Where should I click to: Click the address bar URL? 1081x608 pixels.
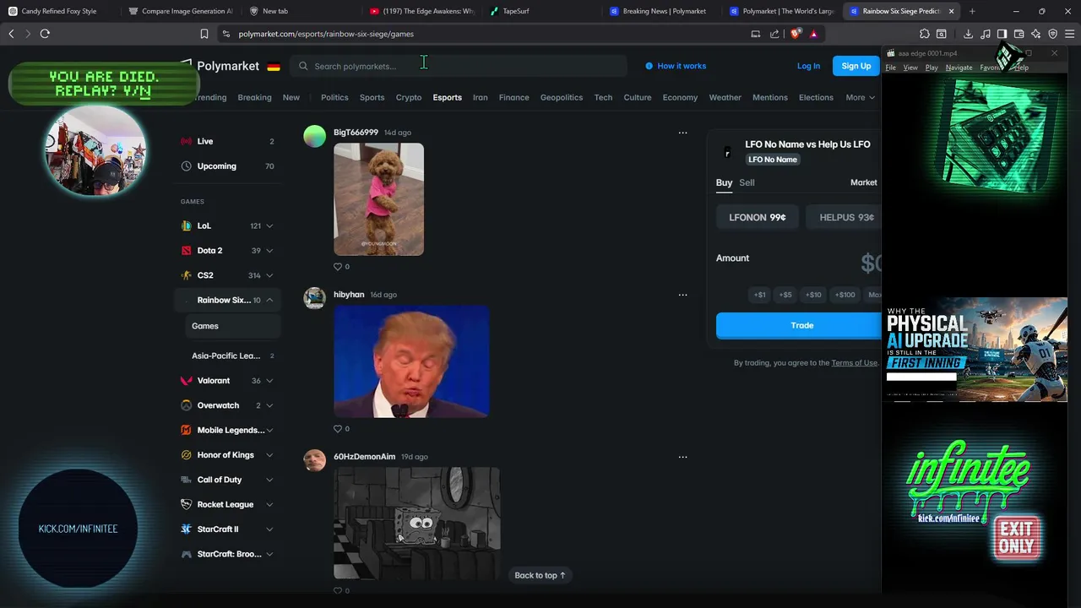(x=326, y=34)
